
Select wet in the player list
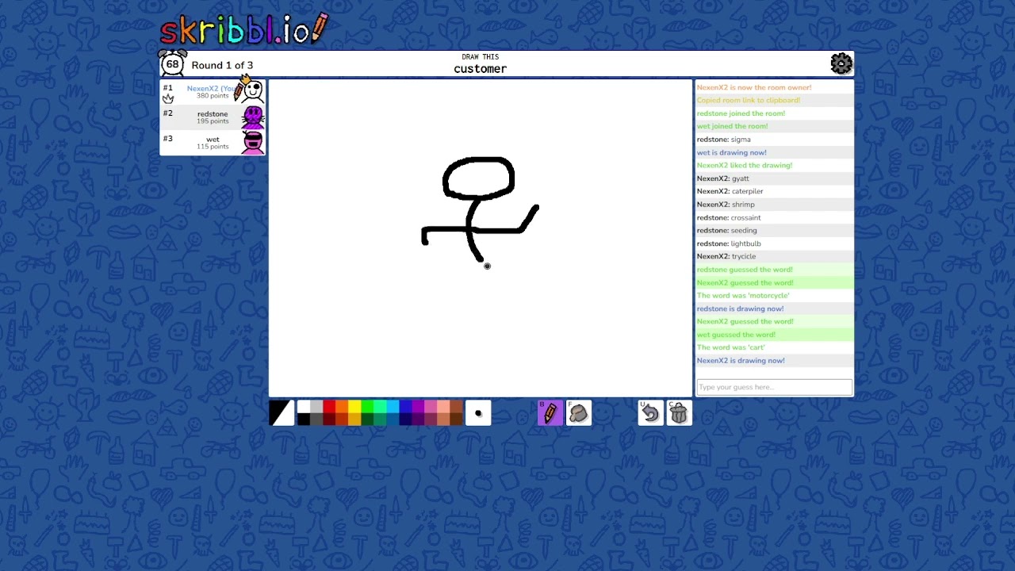(x=213, y=142)
